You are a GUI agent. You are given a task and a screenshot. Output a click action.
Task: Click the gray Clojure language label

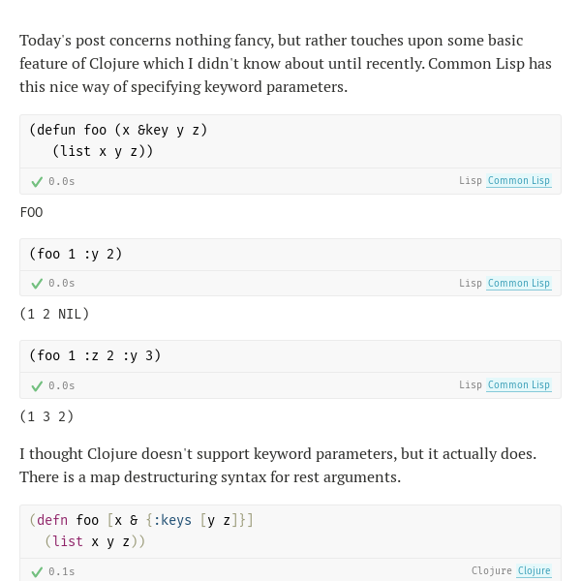[x=491, y=571]
